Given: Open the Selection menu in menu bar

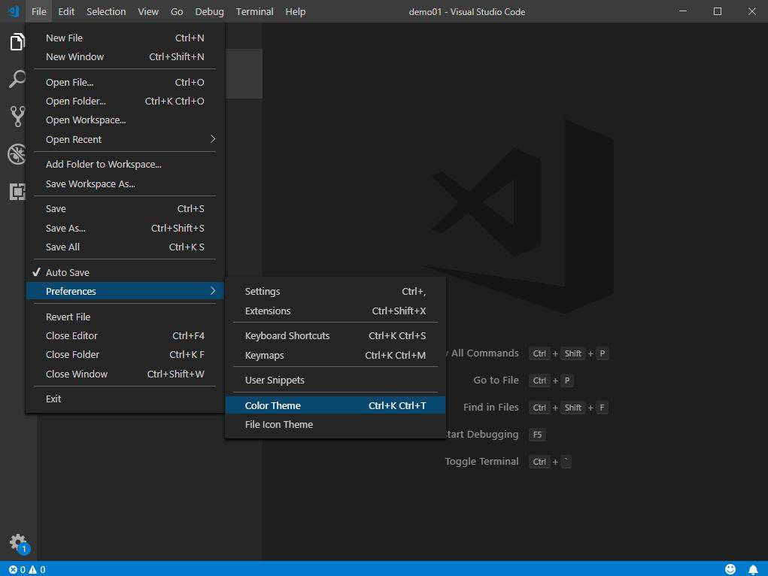Looking at the screenshot, I should tap(106, 11).
